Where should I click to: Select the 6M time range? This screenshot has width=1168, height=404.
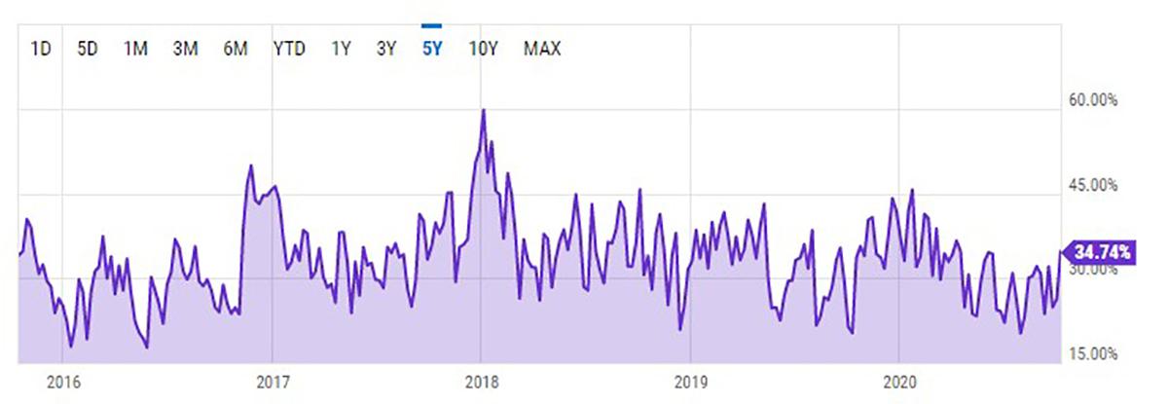tap(235, 49)
